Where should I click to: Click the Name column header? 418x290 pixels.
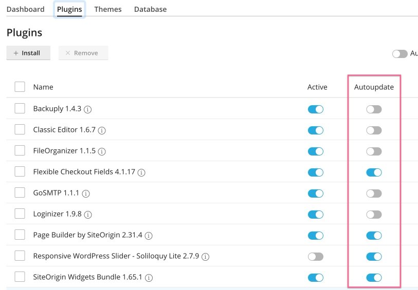tap(43, 87)
